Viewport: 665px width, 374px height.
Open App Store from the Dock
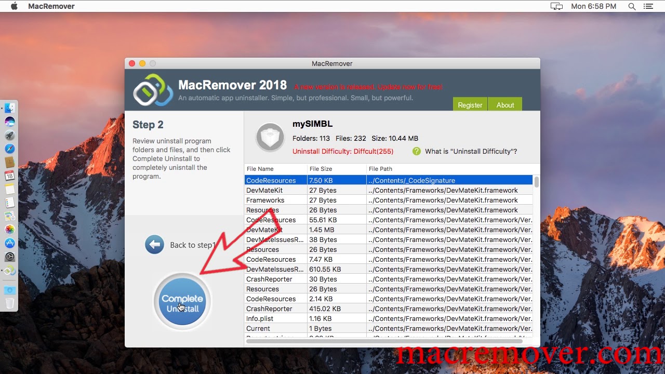(x=10, y=243)
